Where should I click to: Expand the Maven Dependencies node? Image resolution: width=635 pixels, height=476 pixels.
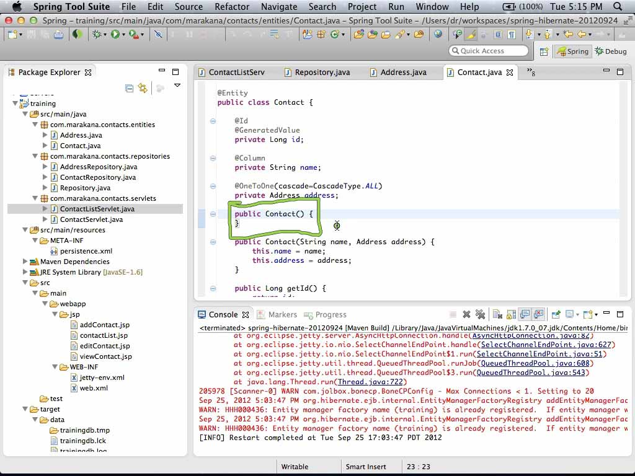click(x=25, y=261)
